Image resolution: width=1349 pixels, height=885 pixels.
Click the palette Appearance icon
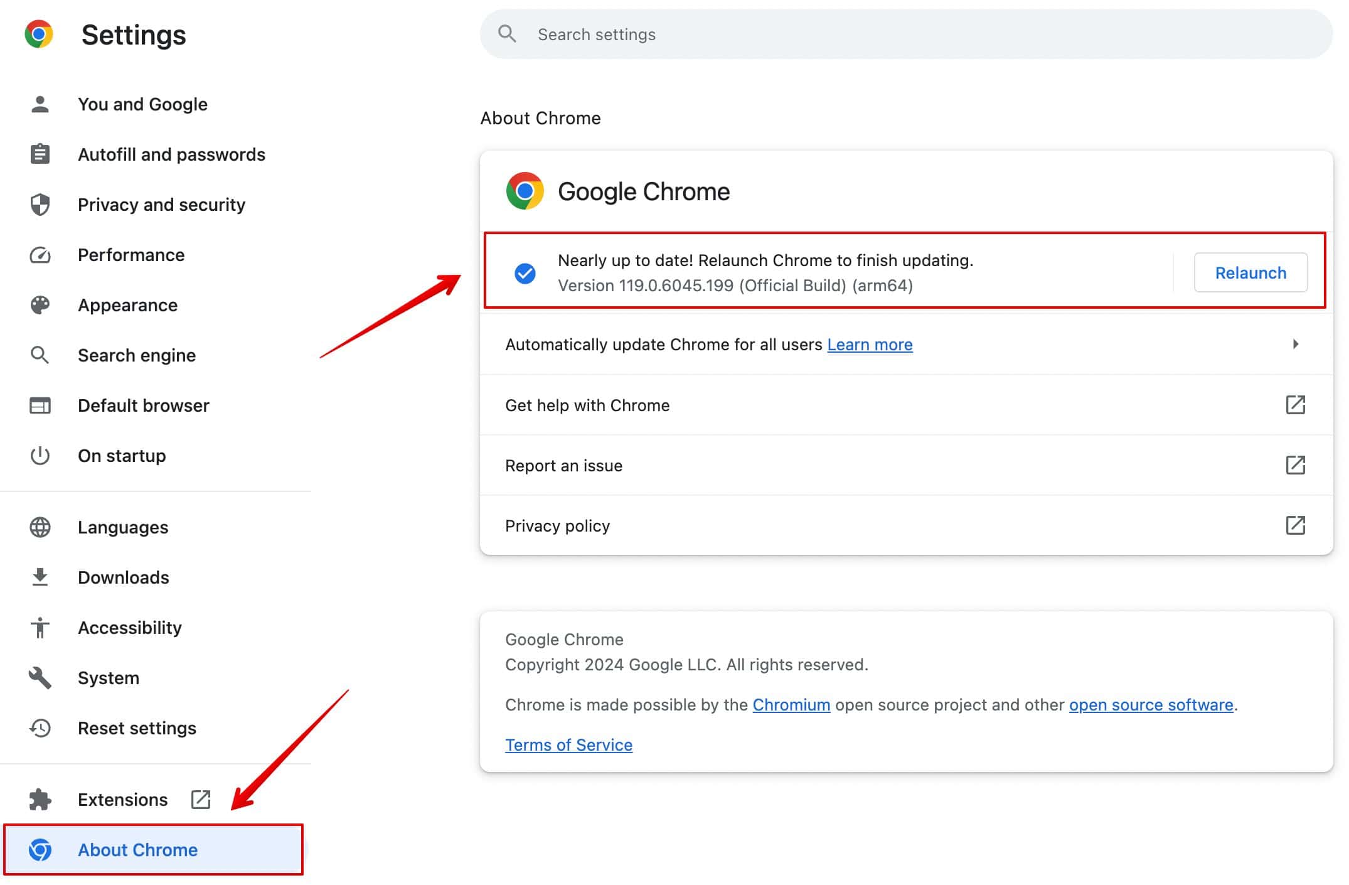pyautogui.click(x=40, y=305)
